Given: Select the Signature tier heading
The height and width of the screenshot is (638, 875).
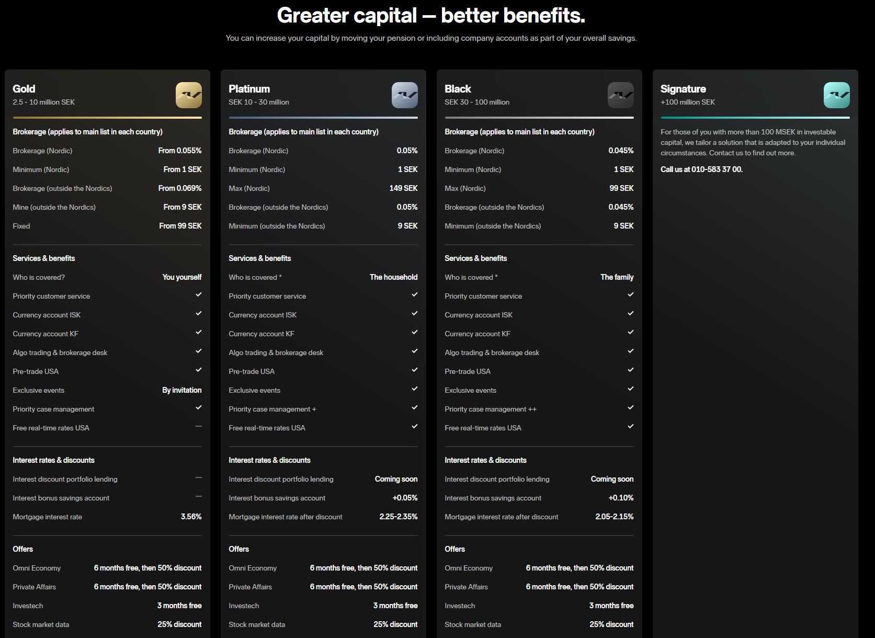Looking at the screenshot, I should point(683,89).
